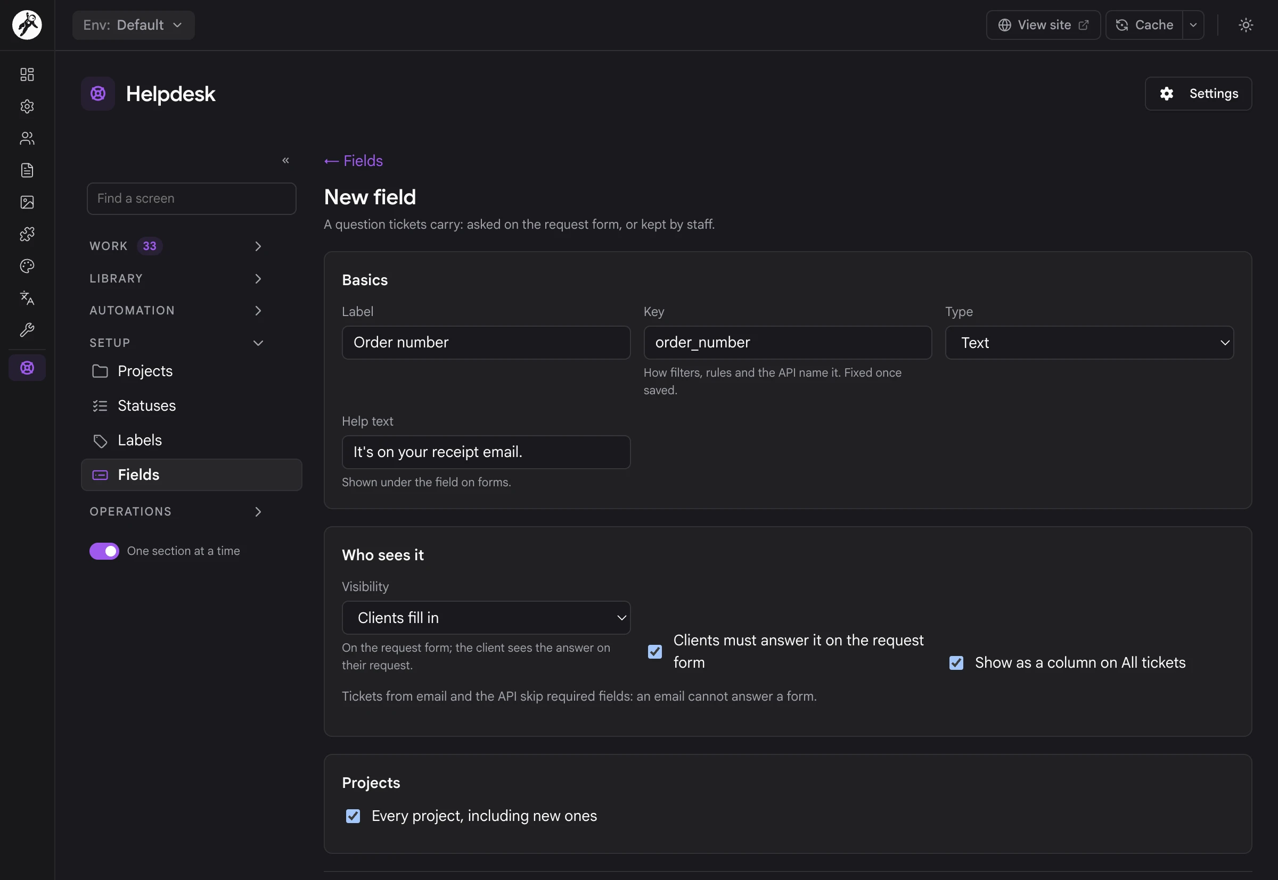Toggle light mode with sun icon
This screenshot has height=880, width=1278.
click(1246, 25)
